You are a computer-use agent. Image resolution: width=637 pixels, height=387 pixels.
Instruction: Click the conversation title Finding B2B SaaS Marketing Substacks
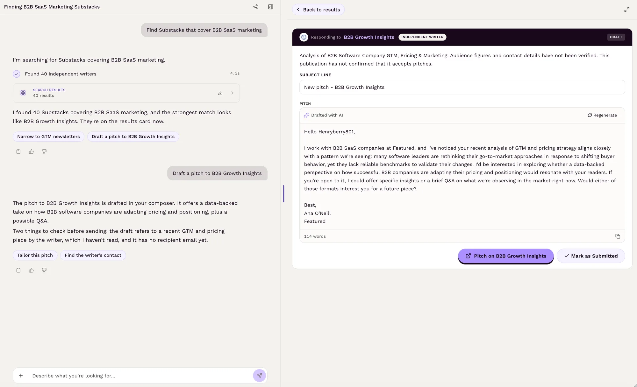point(52,7)
